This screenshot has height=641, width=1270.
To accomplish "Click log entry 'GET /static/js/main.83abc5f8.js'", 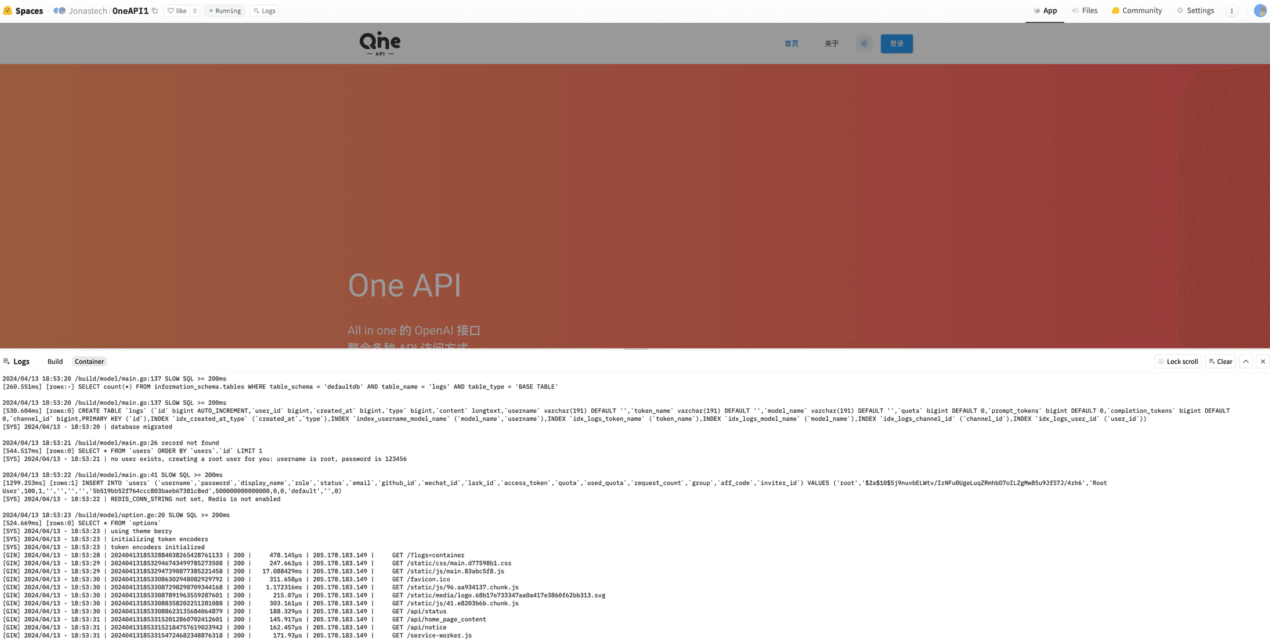I will pos(253,572).
